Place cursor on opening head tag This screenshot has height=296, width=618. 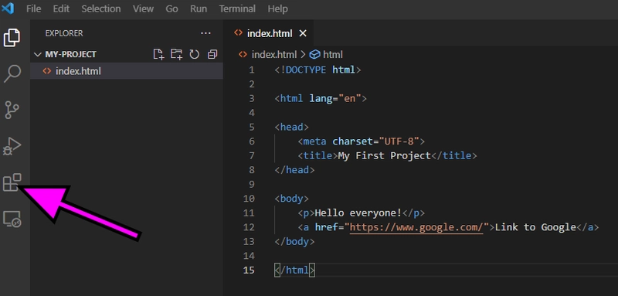[x=292, y=127]
